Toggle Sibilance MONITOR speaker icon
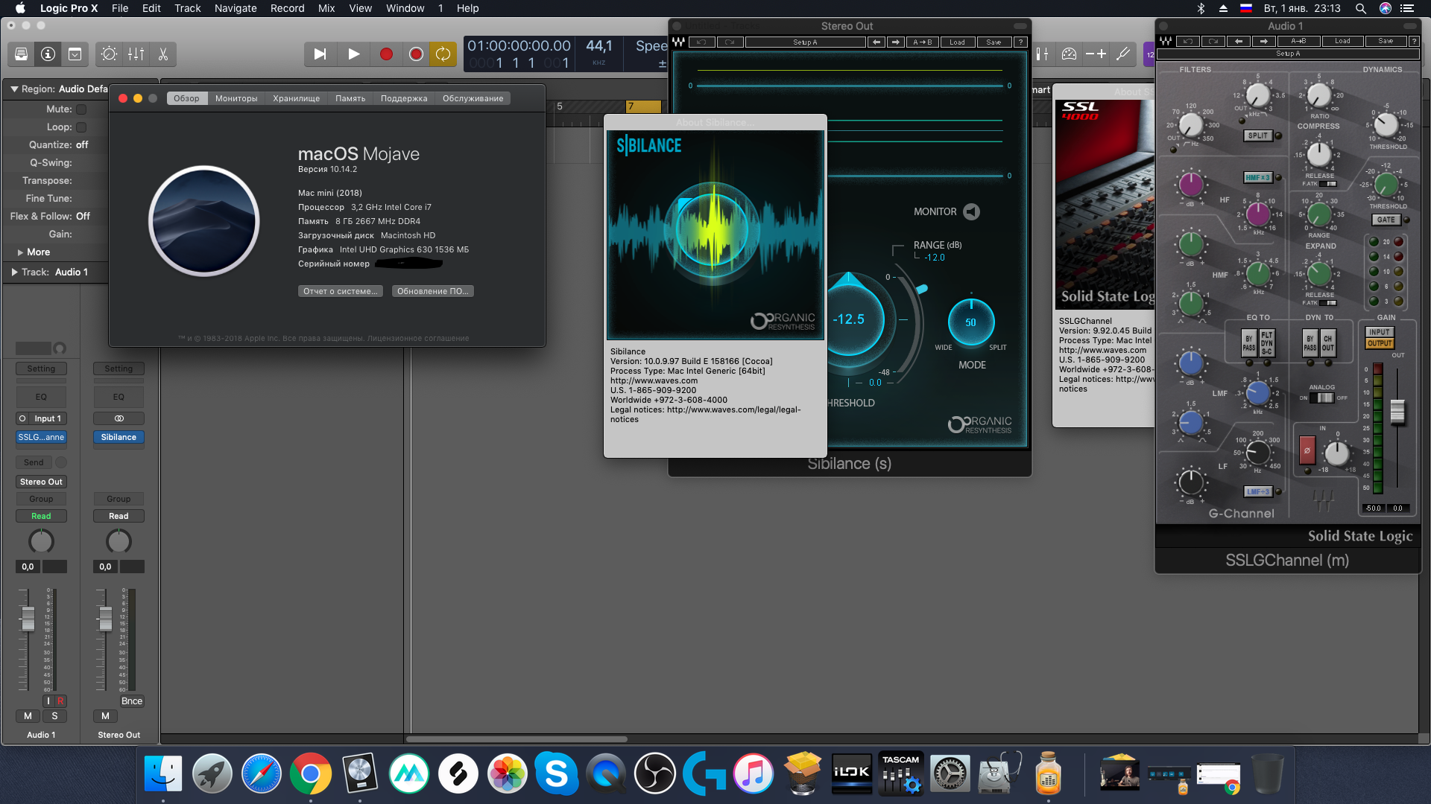The width and height of the screenshot is (1431, 804). (971, 212)
